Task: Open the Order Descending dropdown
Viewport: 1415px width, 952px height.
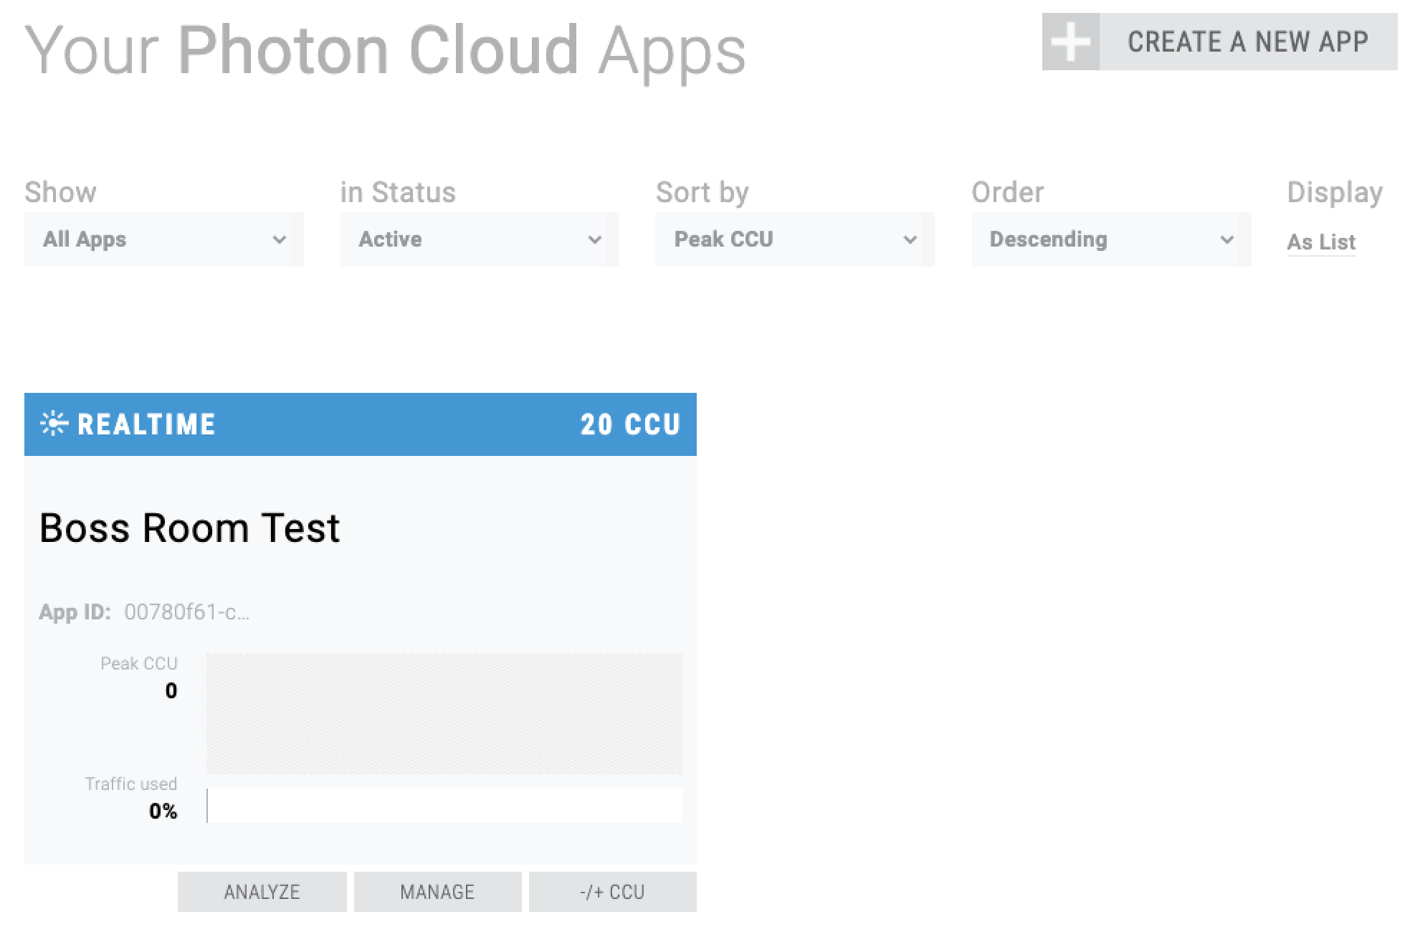Action: coord(1110,239)
